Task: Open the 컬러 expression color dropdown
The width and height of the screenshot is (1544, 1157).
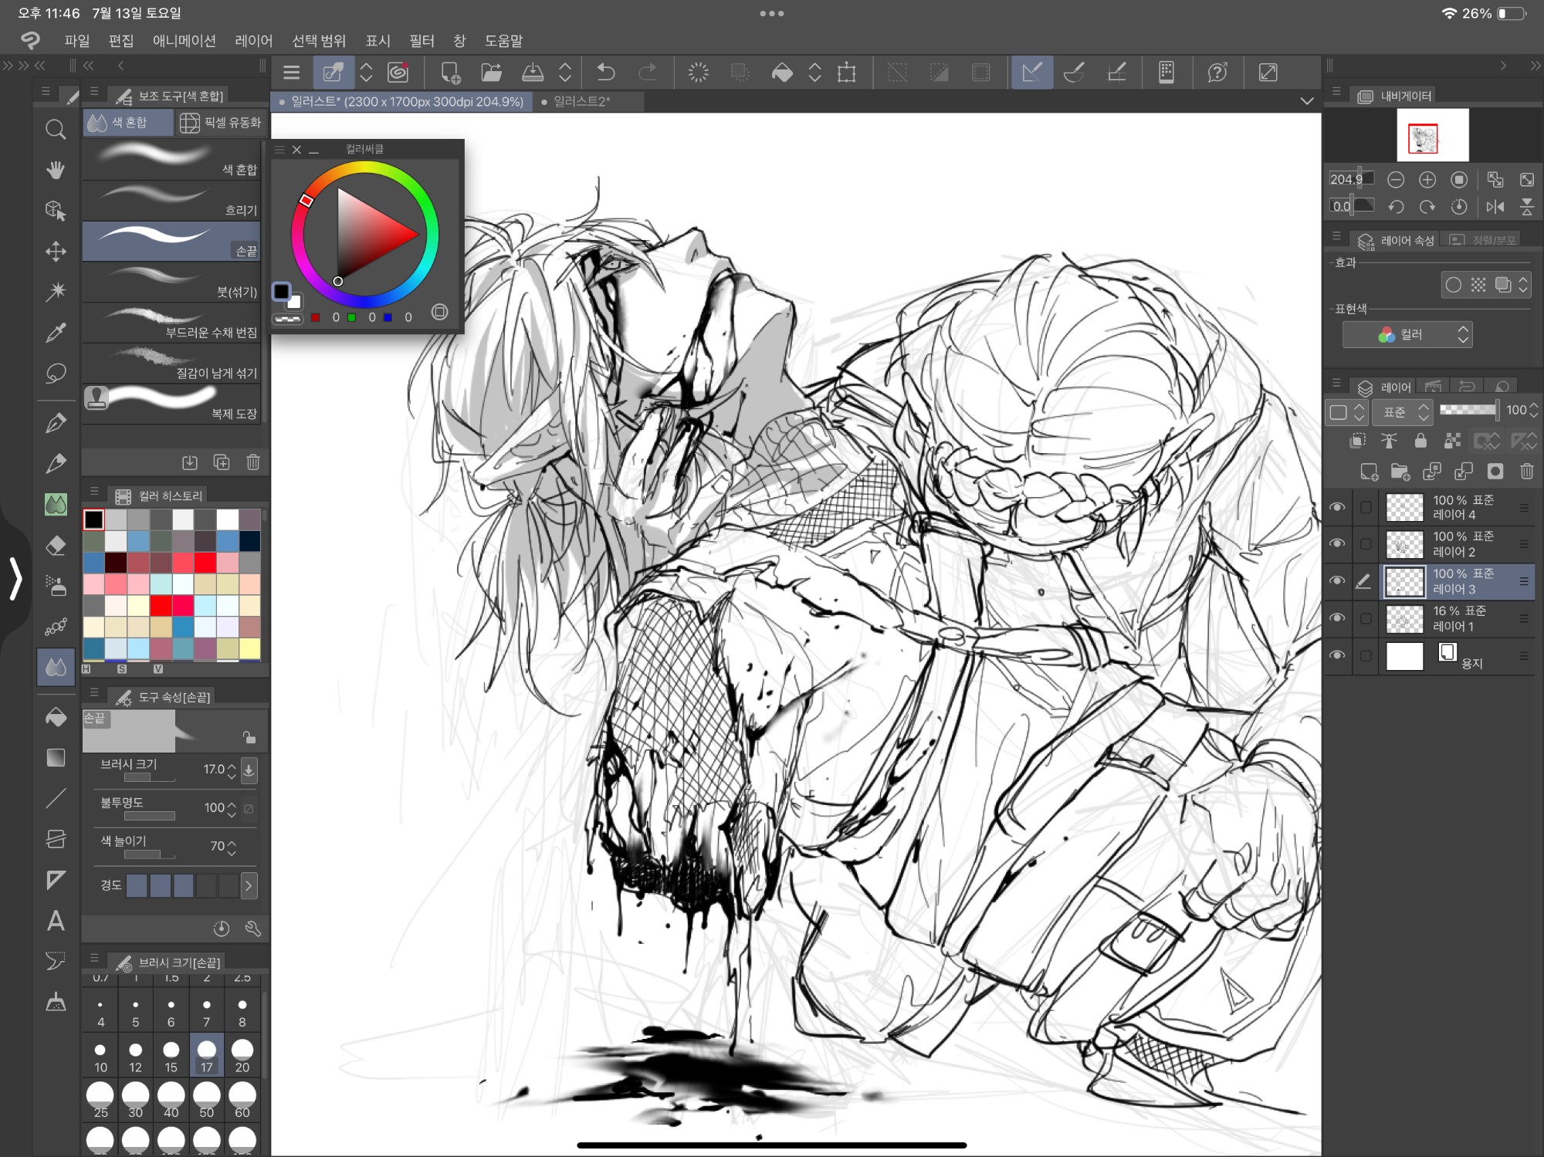Action: (x=1407, y=334)
